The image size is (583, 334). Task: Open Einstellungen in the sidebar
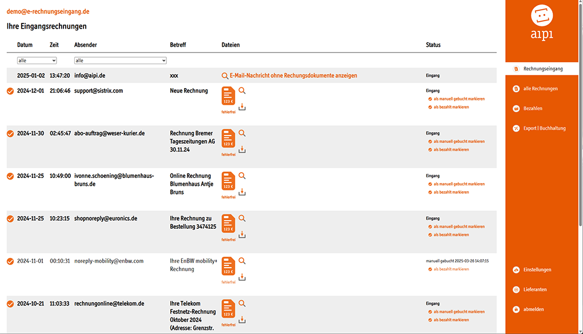click(x=537, y=269)
